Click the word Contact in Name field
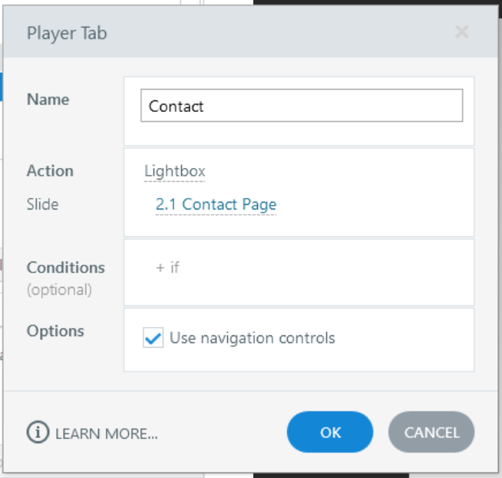This screenshot has height=478, width=502. point(177,107)
